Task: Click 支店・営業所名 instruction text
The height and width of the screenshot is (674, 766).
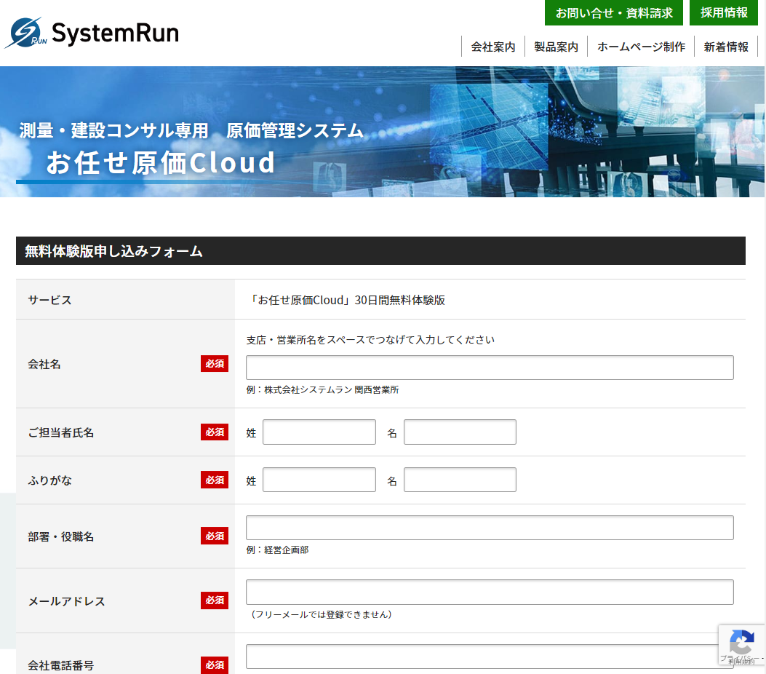Action: pos(370,340)
